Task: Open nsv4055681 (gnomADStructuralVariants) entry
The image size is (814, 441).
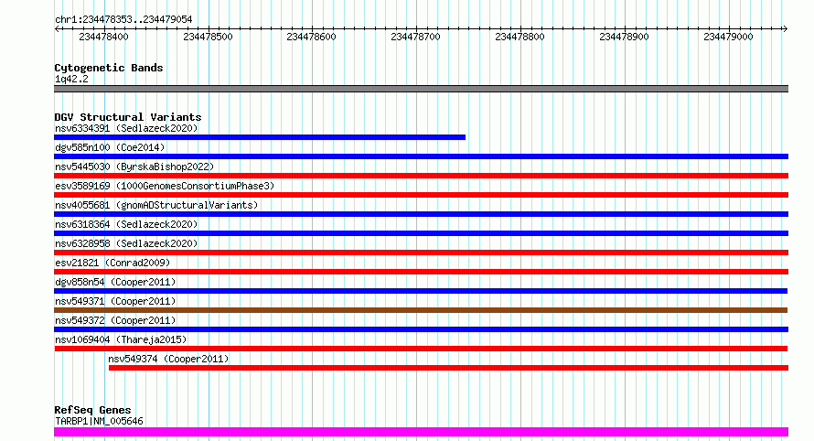Action: point(156,205)
